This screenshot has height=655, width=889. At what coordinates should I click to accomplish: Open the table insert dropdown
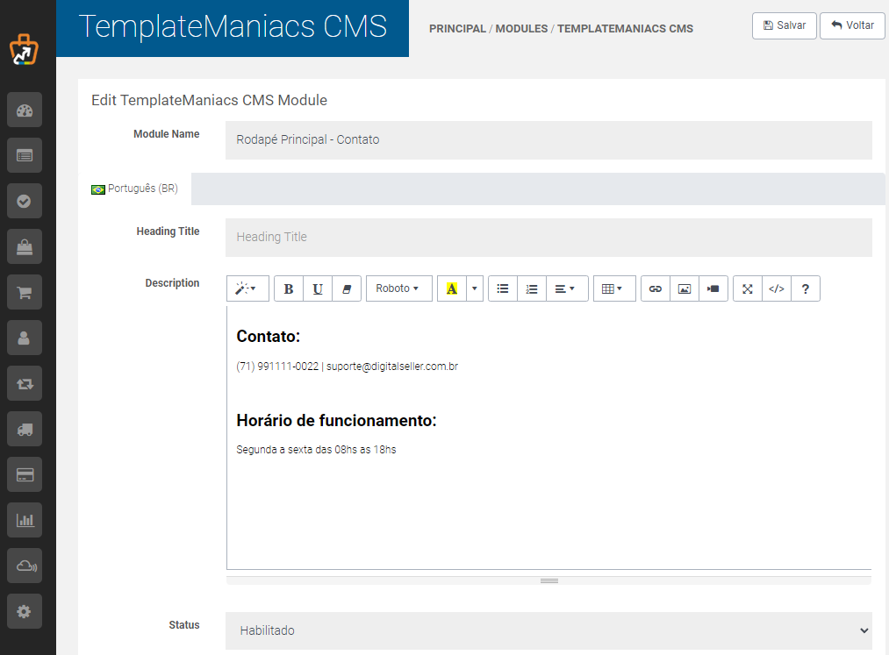614,289
